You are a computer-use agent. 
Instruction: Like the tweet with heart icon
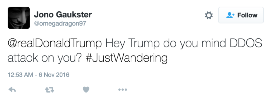tap(86, 90)
